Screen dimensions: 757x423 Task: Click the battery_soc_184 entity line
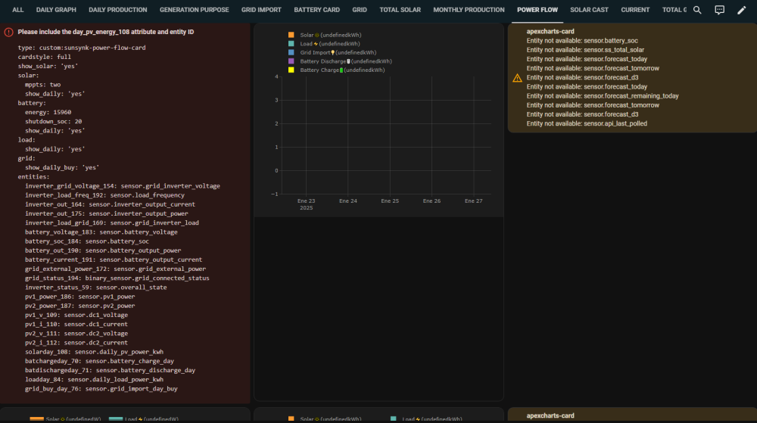pyautogui.click(x=87, y=241)
